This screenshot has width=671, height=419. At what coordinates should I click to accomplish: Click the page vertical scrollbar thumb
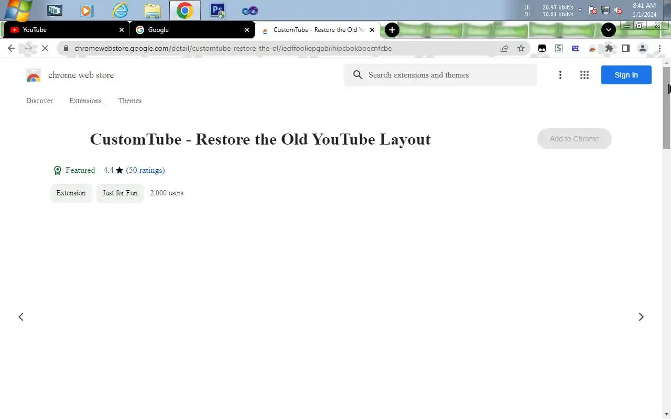pos(667,107)
